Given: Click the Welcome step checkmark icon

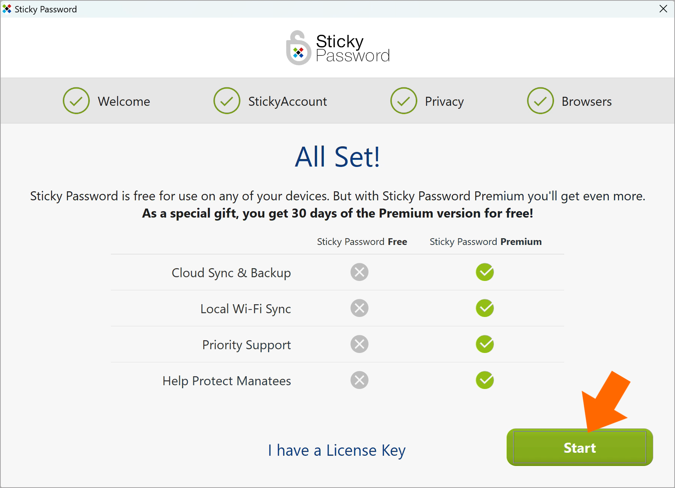Looking at the screenshot, I should (76, 101).
